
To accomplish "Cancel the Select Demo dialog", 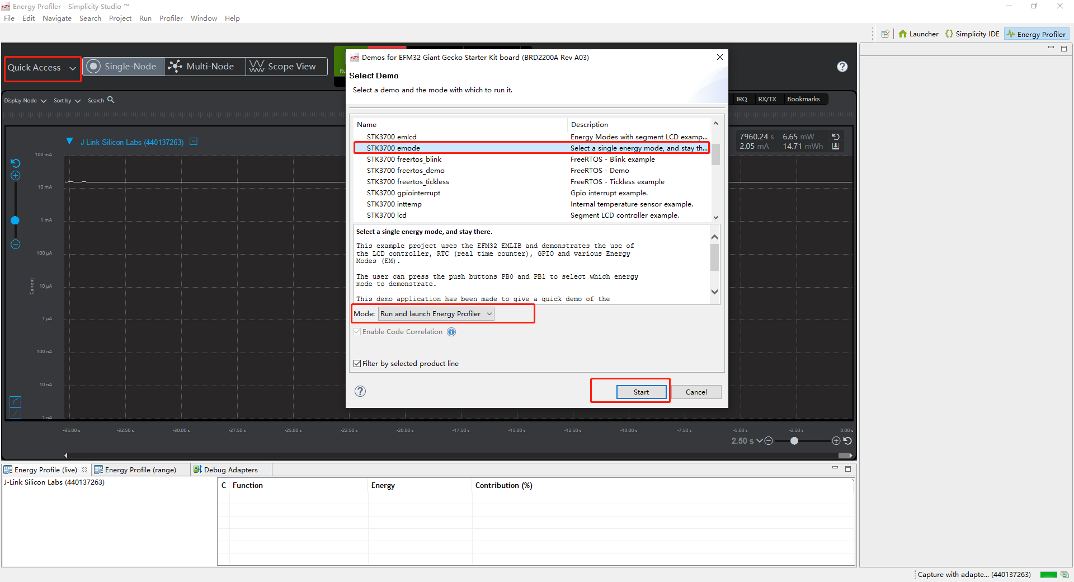I will pos(696,392).
